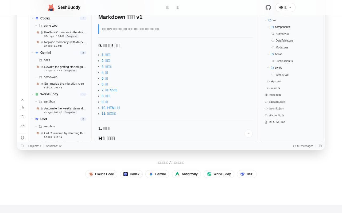Viewport: 342px width, 213px height.
Task: Click the WorkBuddy chip below the preview
Action: click(219, 174)
